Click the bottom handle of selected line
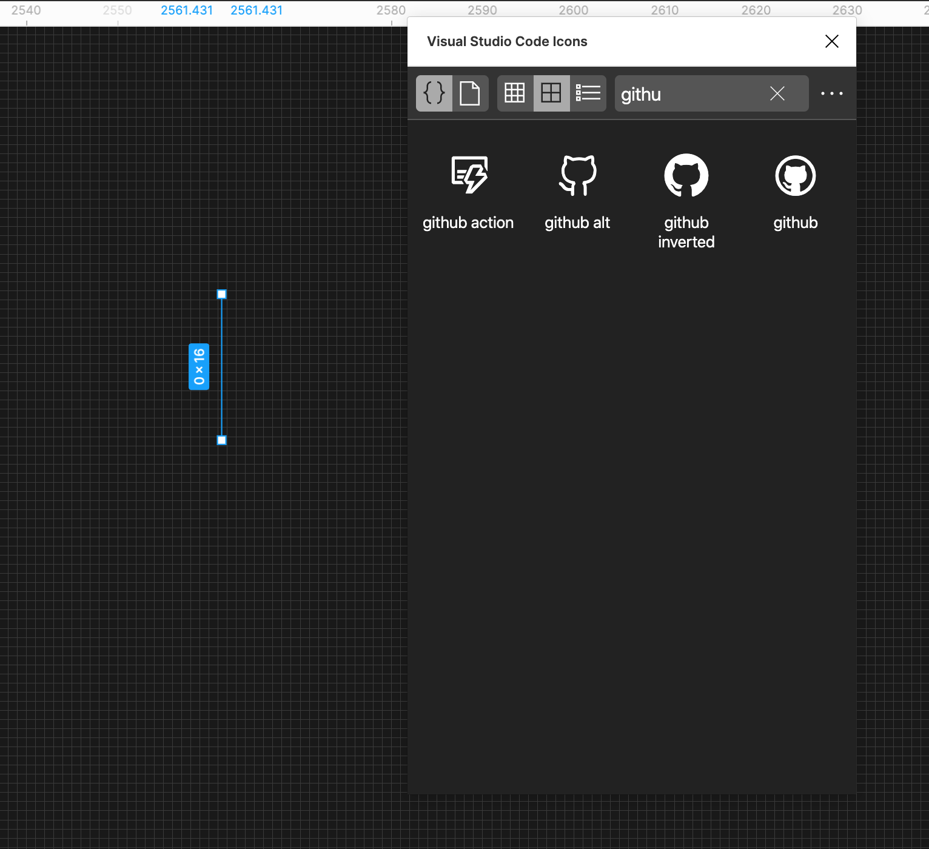This screenshot has width=929, height=849. click(x=222, y=440)
